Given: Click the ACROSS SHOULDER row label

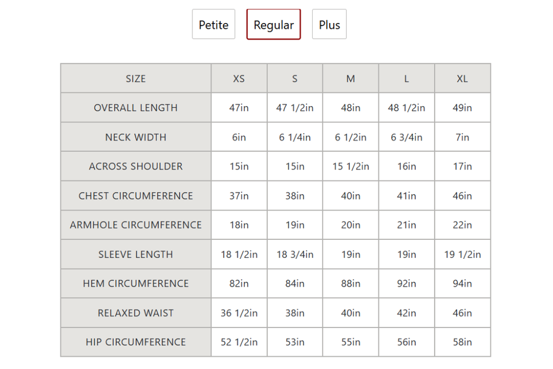Looking at the screenshot, I should pyautogui.click(x=136, y=166).
